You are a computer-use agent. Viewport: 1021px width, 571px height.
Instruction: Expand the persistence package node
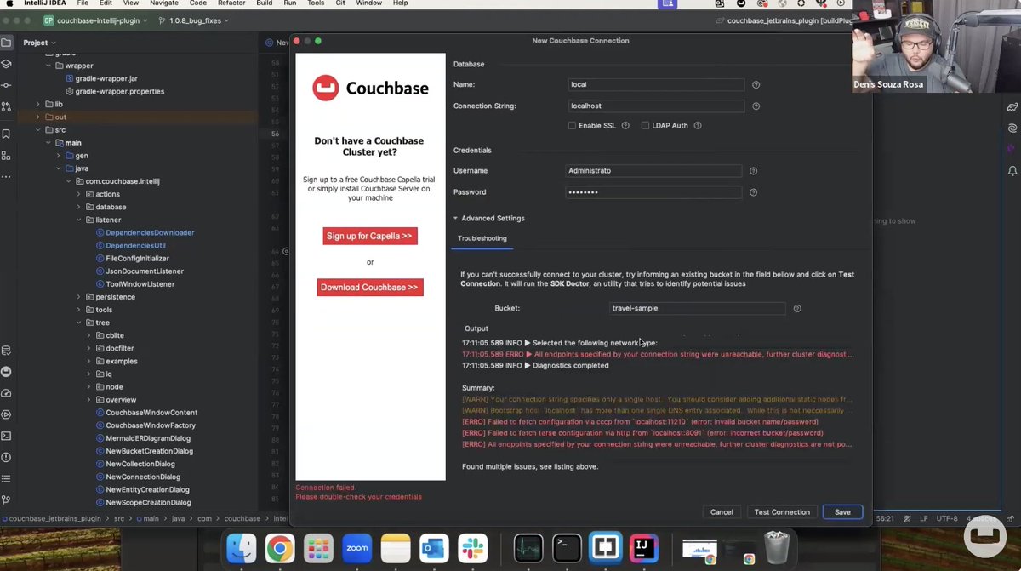(x=78, y=297)
